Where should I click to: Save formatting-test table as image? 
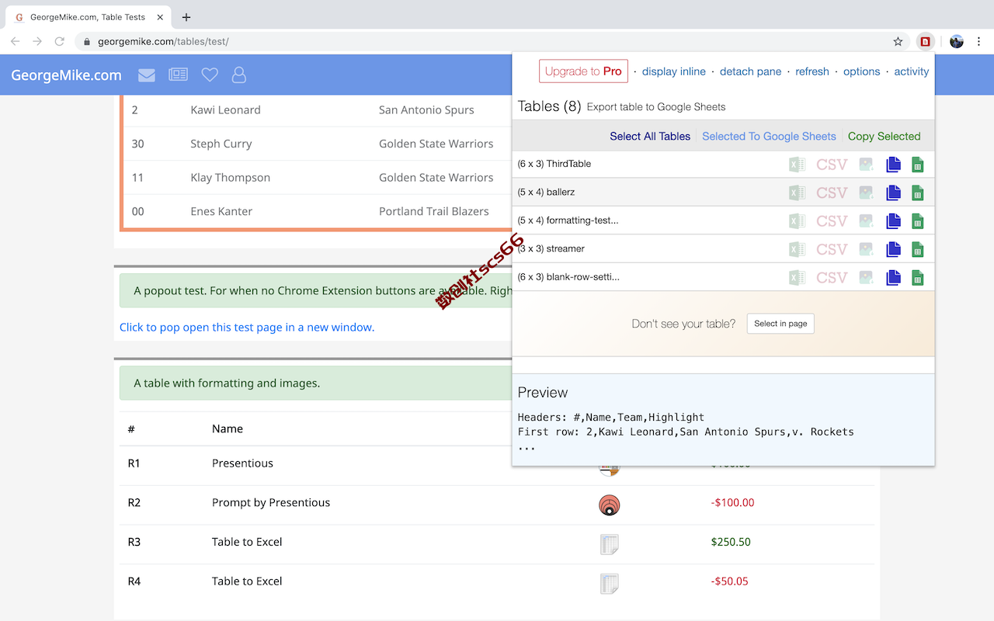pos(866,221)
